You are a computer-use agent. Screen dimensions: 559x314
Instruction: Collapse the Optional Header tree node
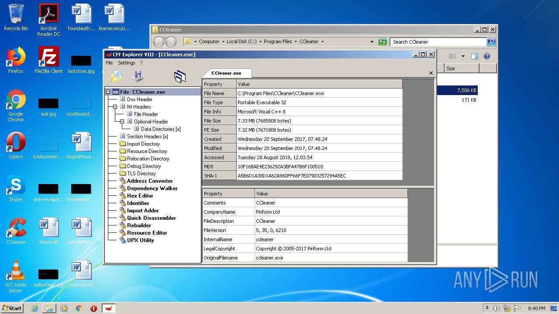click(122, 122)
